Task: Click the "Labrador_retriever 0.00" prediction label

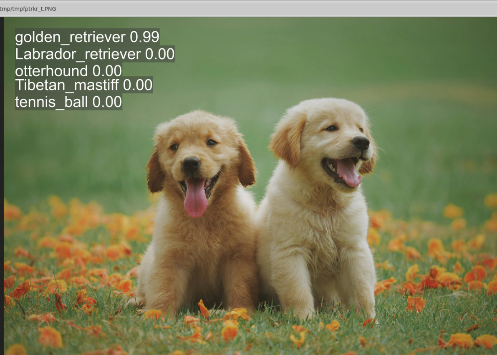Action: 95,54
